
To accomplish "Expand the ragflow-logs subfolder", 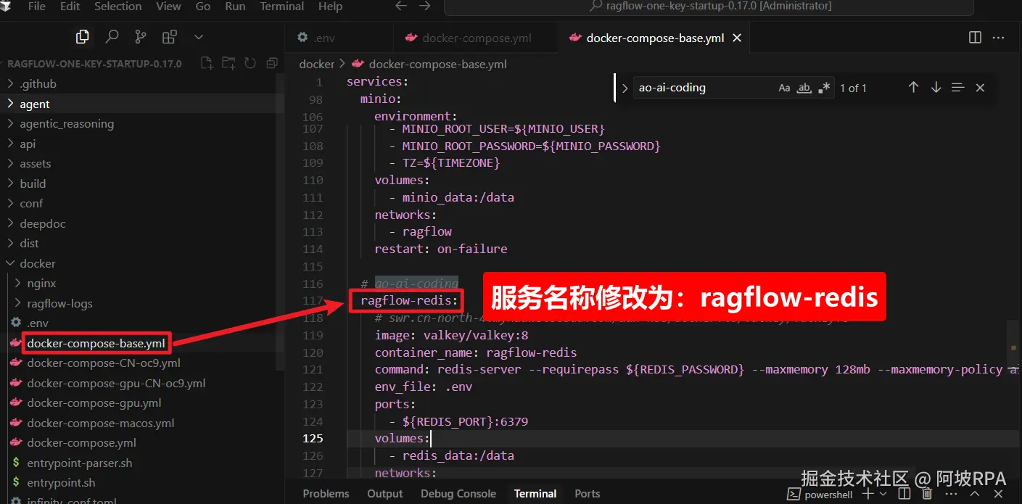I will click(142, 303).
